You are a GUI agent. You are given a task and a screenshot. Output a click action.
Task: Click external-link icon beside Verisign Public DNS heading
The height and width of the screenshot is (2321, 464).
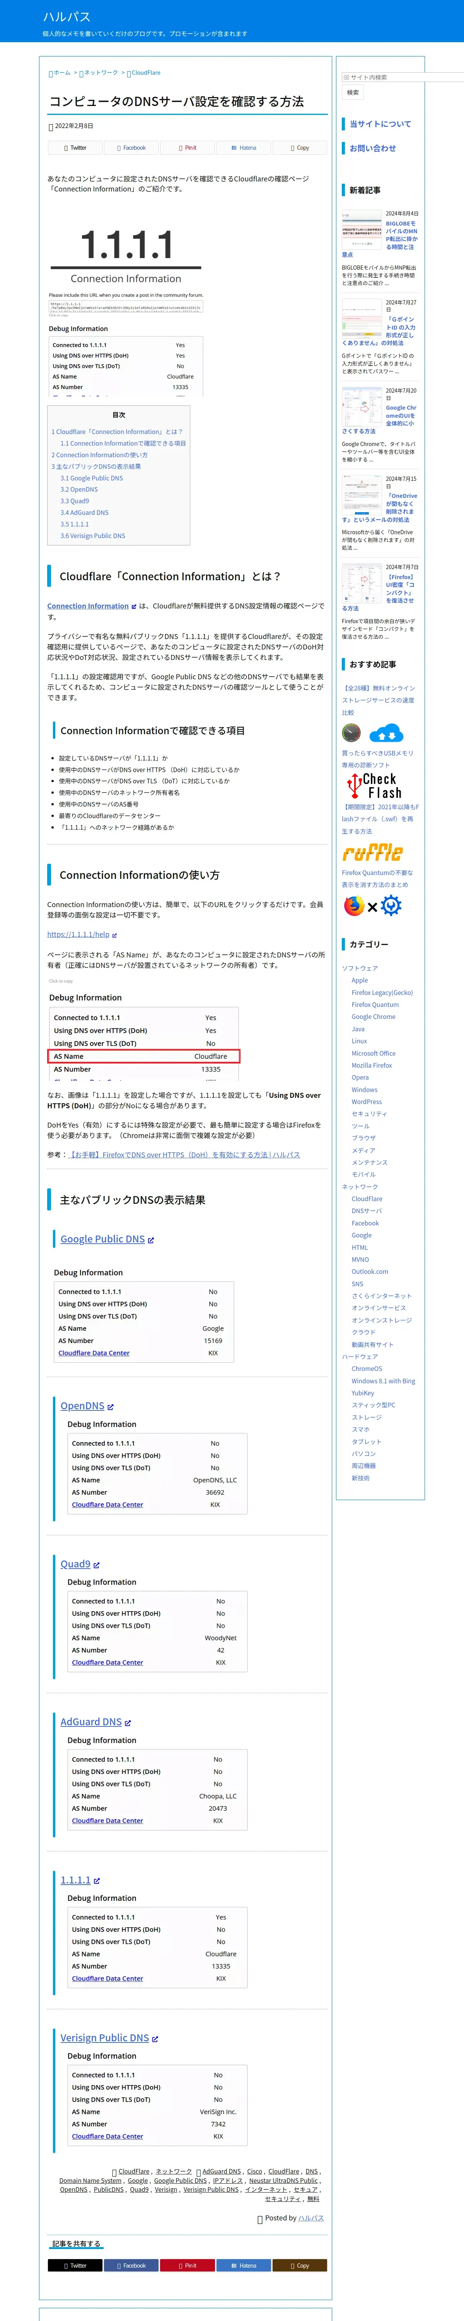pos(155,2039)
